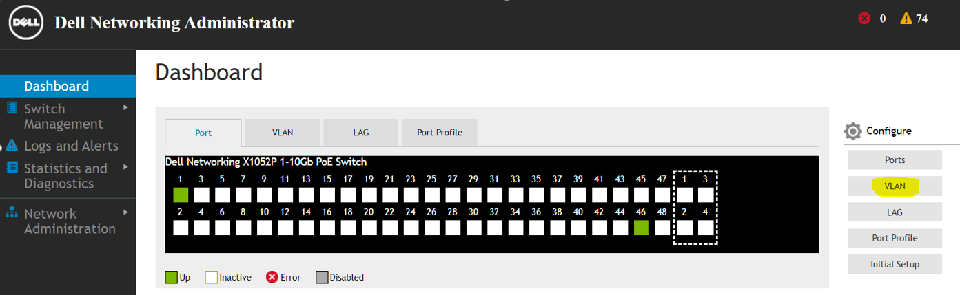Click the warning count 74
960x295 pixels.
tap(922, 19)
